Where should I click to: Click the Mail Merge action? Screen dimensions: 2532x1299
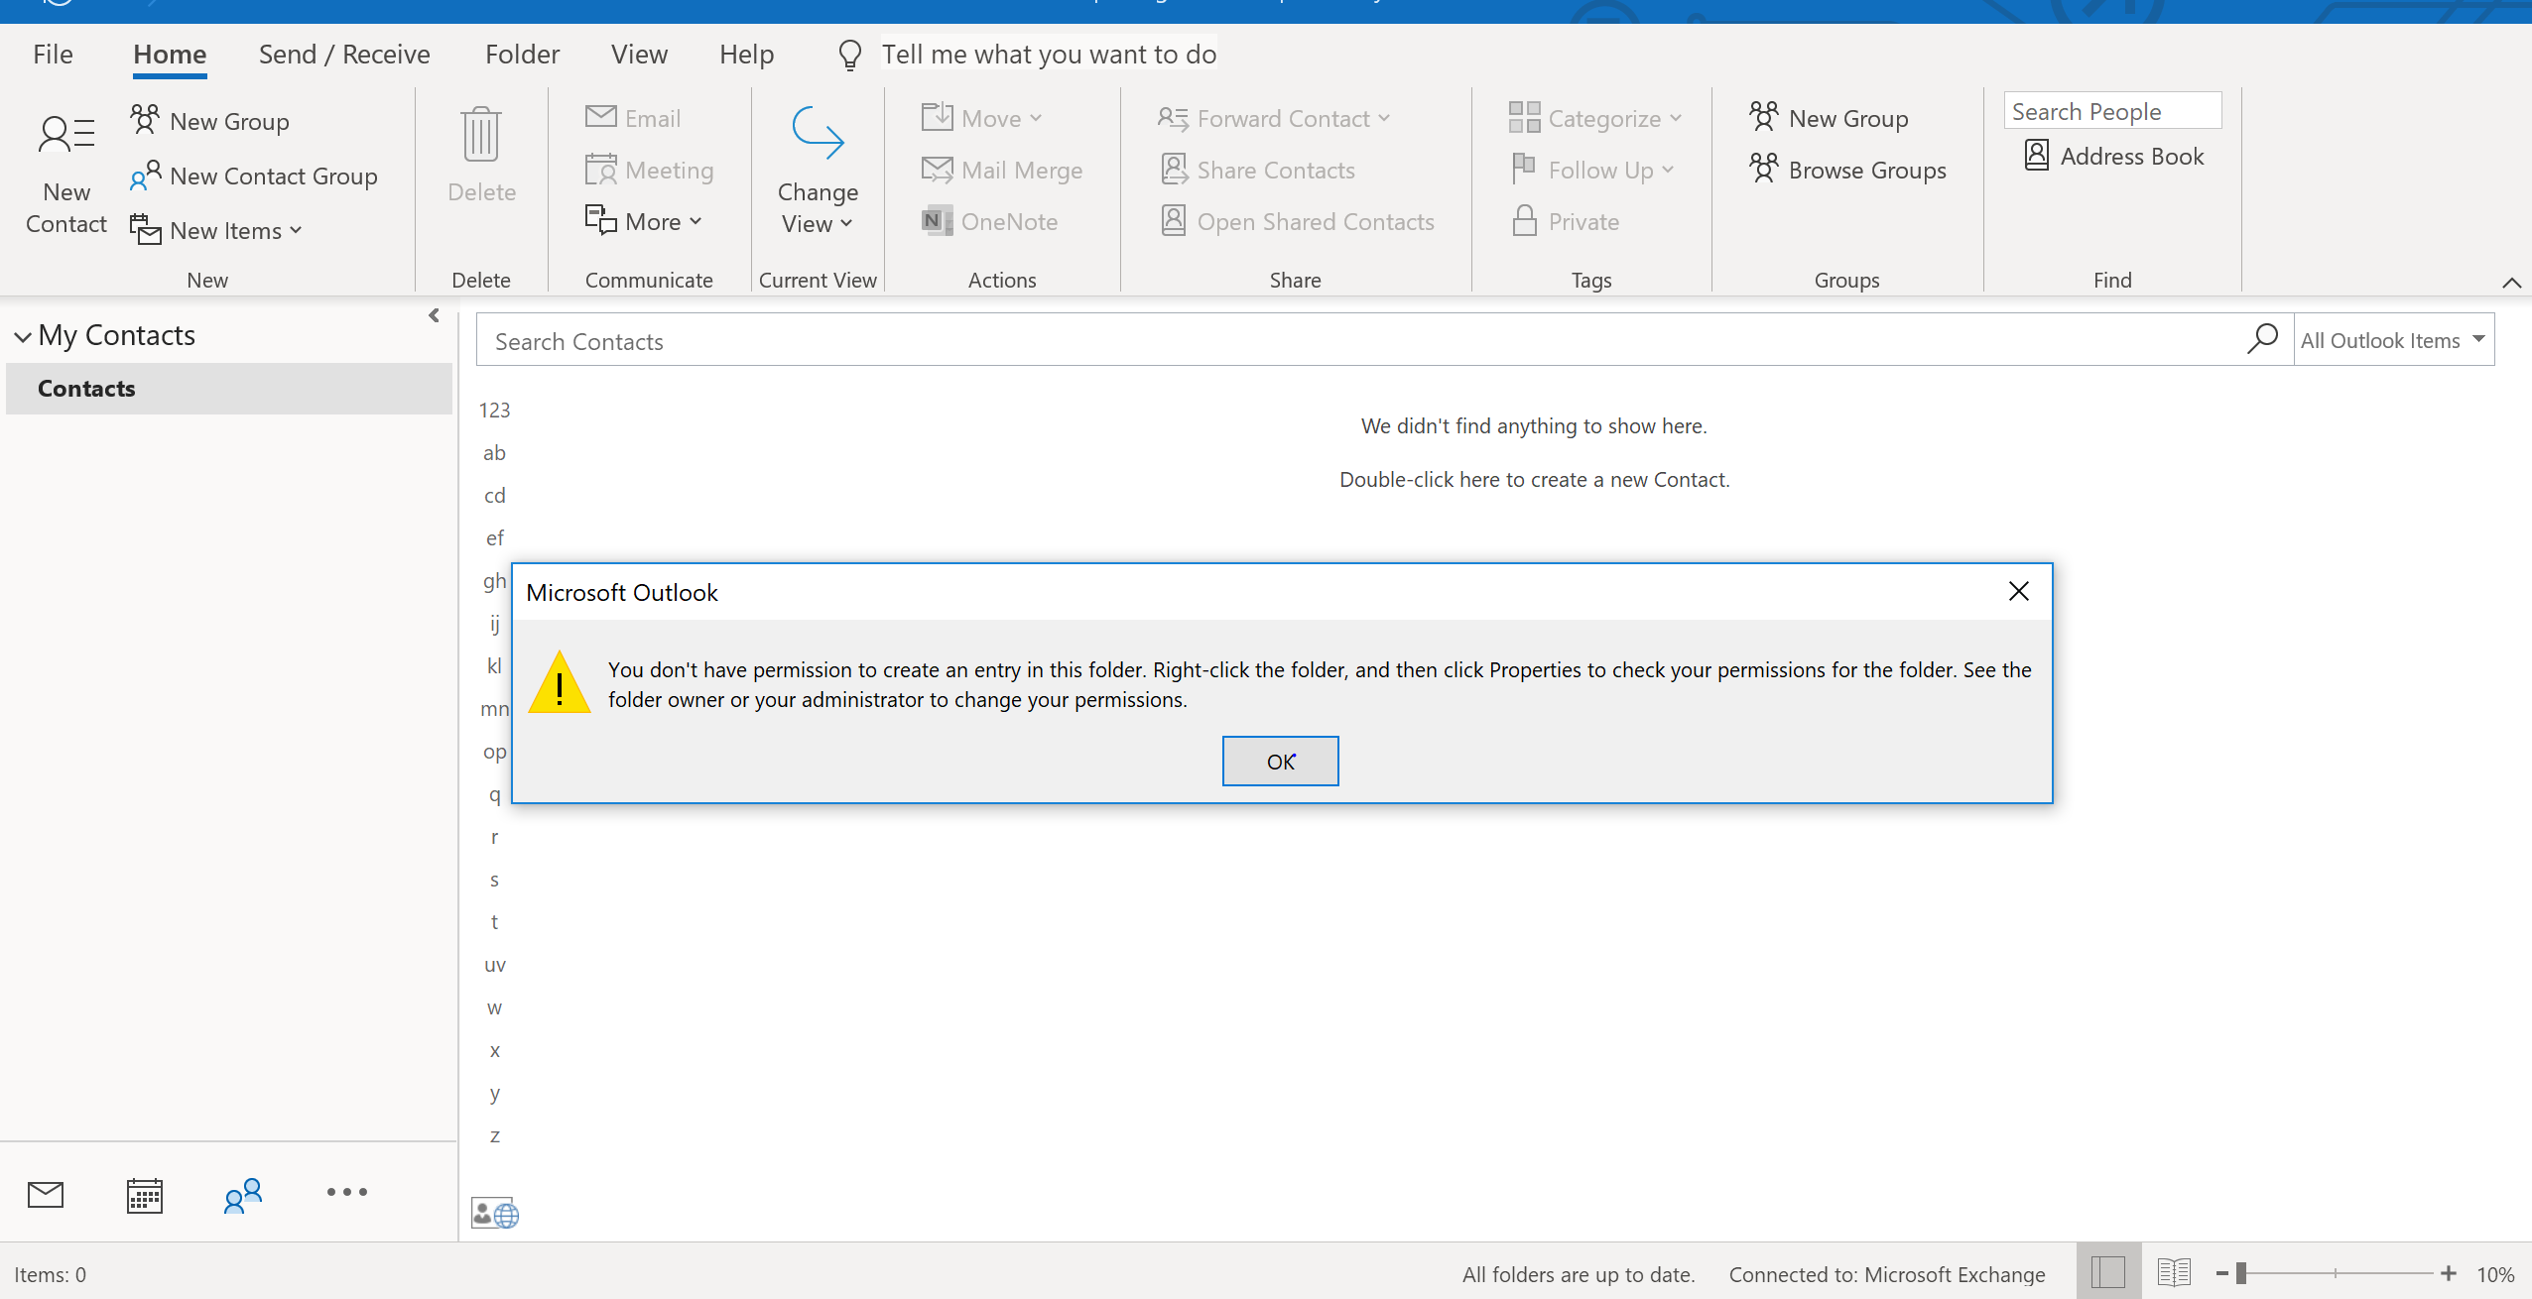(x=1002, y=170)
